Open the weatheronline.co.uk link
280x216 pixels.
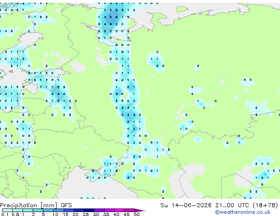(x=243, y=212)
